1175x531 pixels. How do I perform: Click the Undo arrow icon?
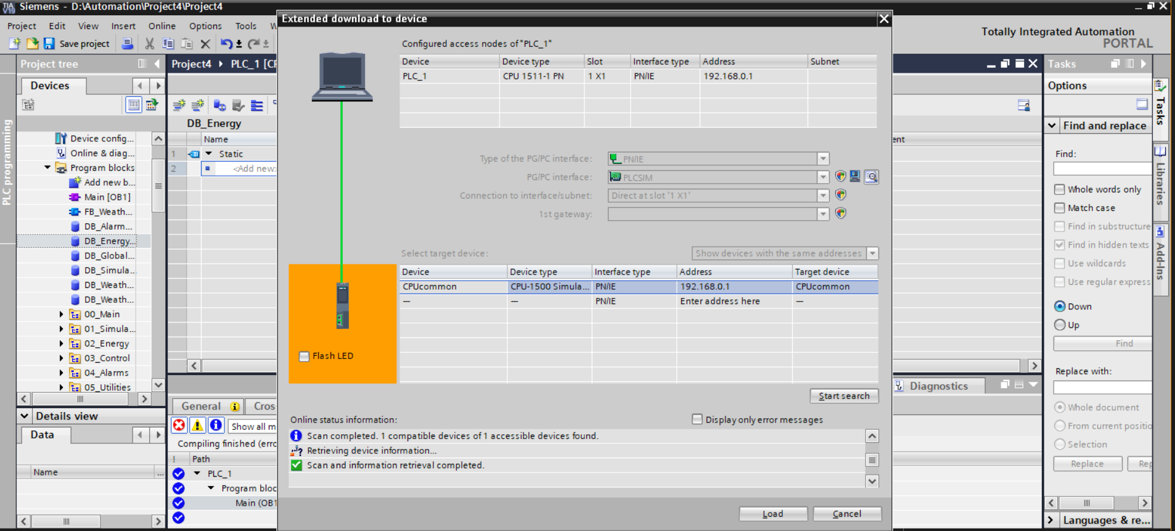[227, 43]
